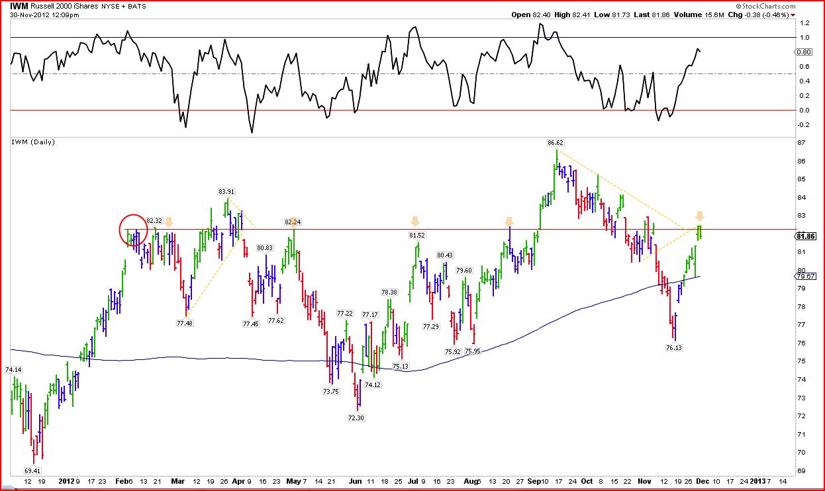Click the 2013 year label on time axis

tap(757, 481)
